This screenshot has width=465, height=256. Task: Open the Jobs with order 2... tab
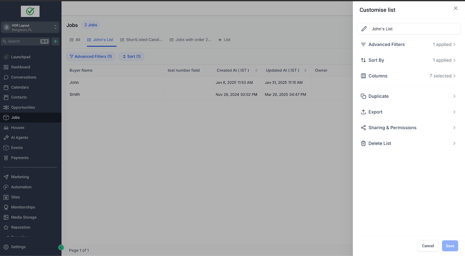(x=190, y=40)
